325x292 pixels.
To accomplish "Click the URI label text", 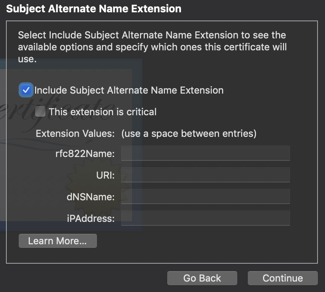I will coord(105,175).
